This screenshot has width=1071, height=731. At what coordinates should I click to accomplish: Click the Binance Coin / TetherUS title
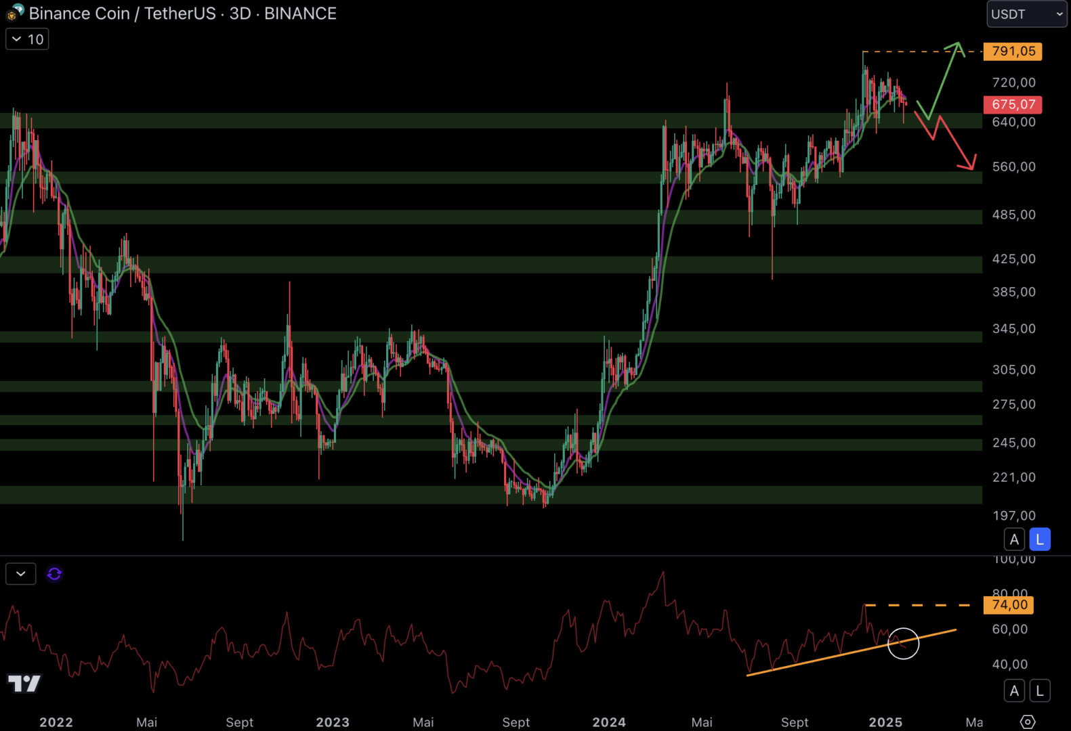tap(122, 14)
